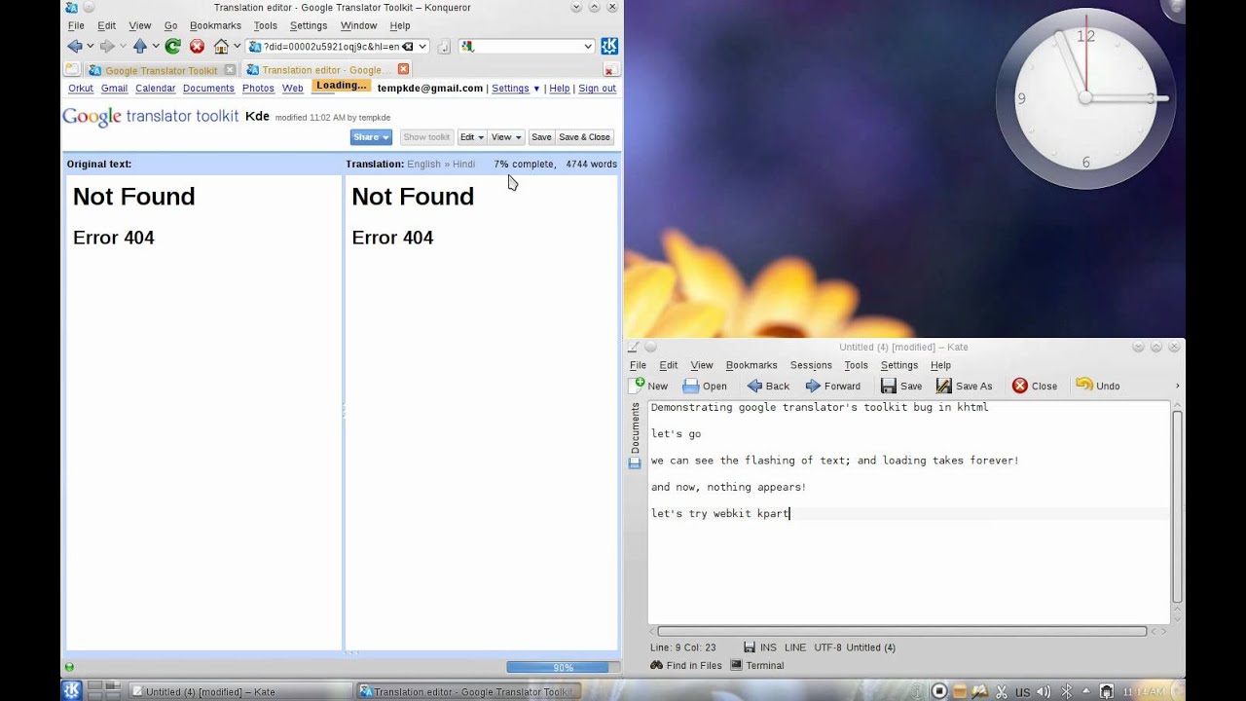Open Go menu in Konqueror
Screen dimensions: 1246x701
tap(170, 25)
